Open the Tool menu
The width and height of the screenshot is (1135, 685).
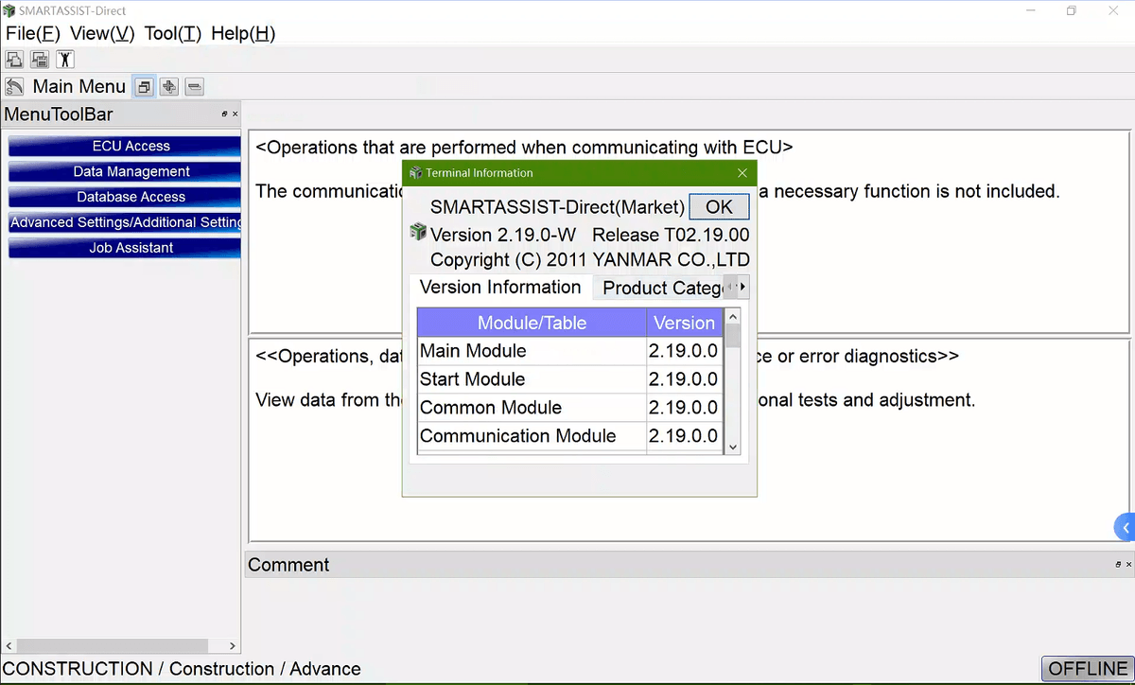[172, 33]
